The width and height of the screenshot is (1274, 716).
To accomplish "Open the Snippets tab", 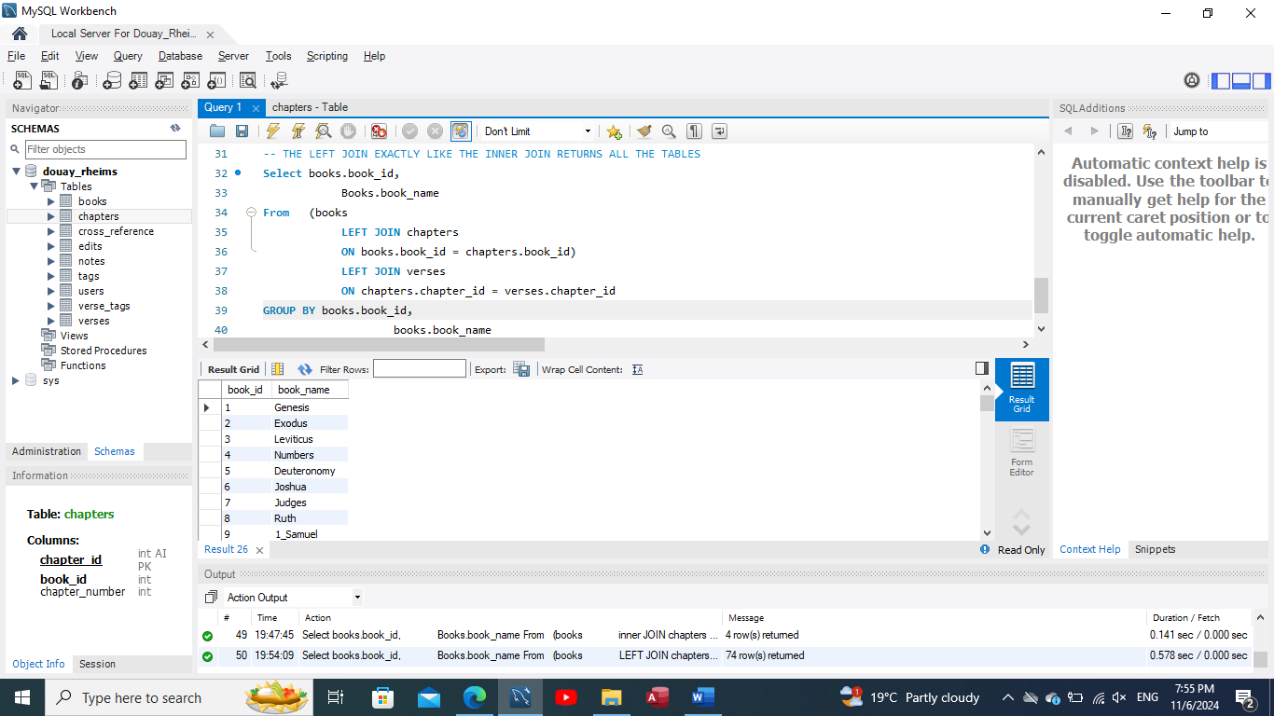I will pyautogui.click(x=1155, y=549).
